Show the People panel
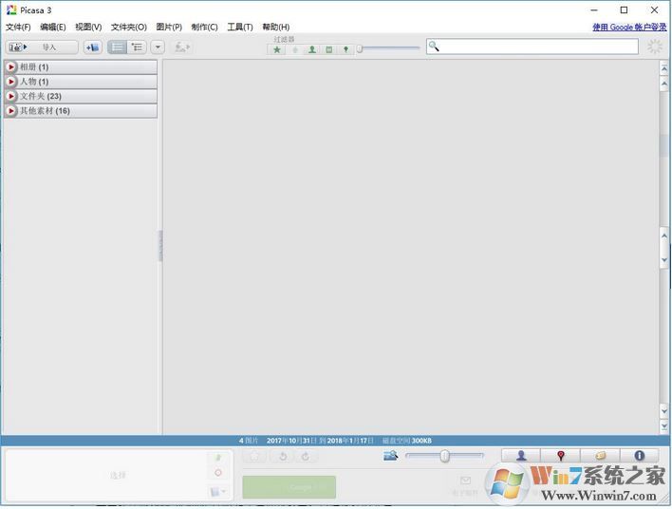672x509 pixels. tap(521, 456)
